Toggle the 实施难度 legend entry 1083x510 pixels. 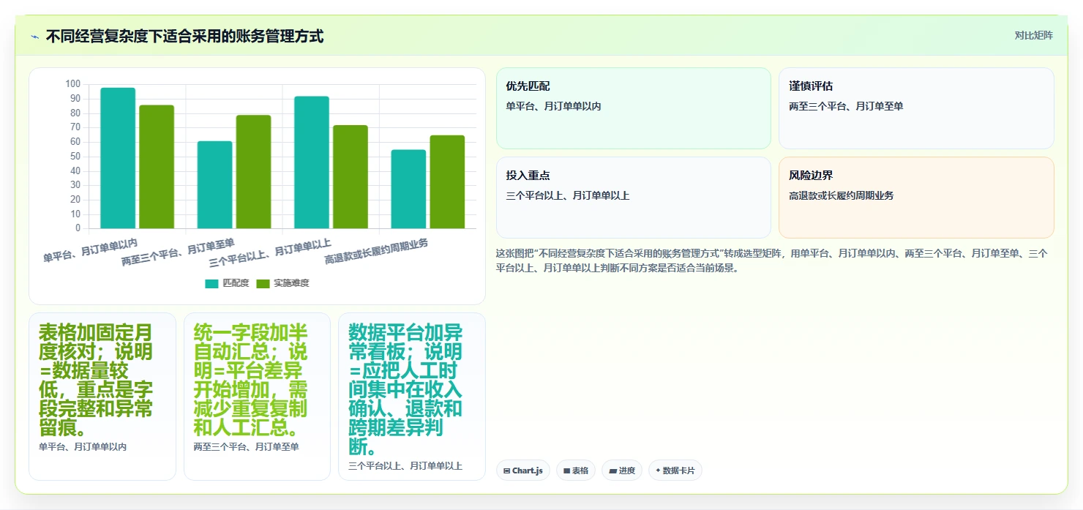point(282,283)
